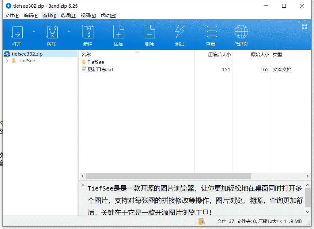
Task: Click the comment panel scroll up arrow
Action: pos(308,185)
